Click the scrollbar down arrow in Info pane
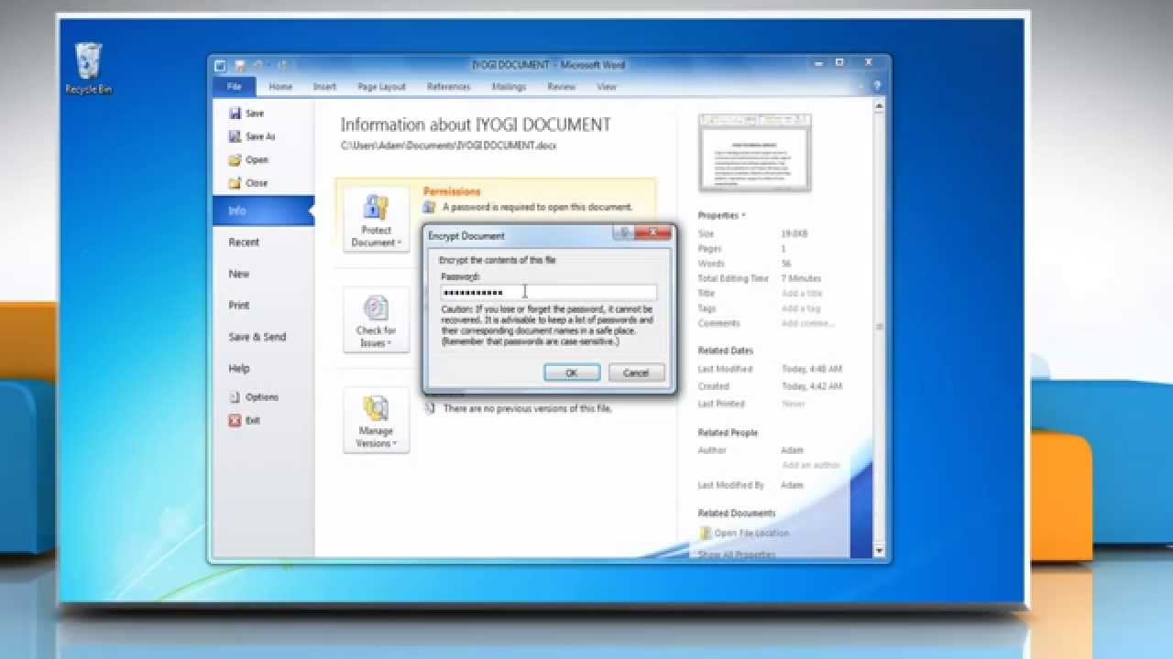The image size is (1173, 659). (881, 551)
